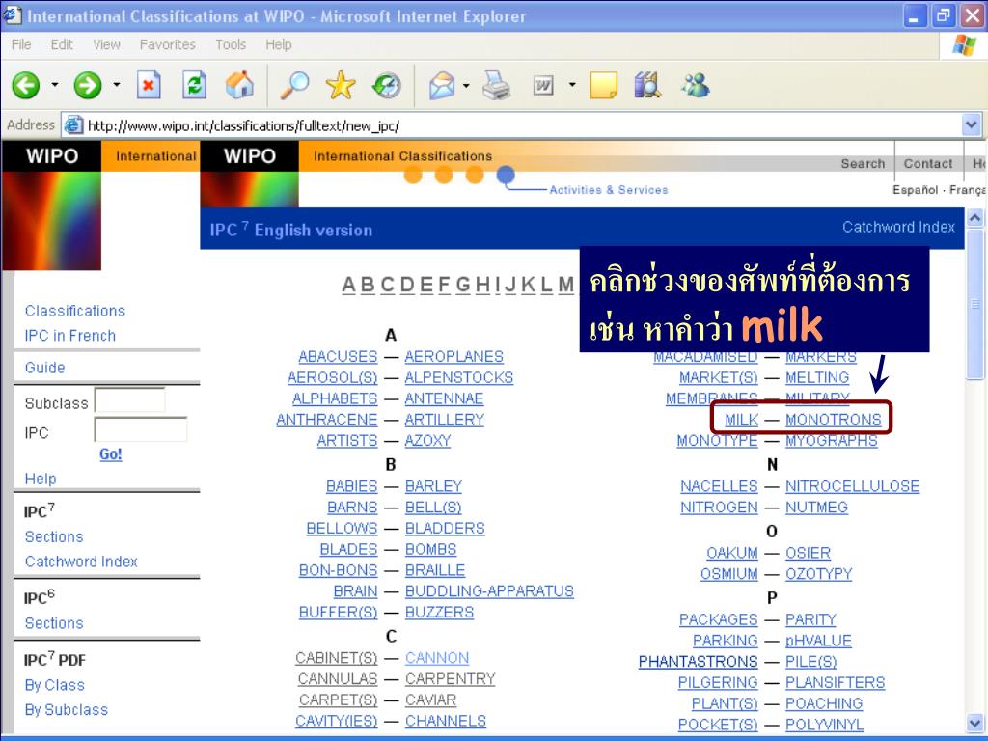Image resolution: width=988 pixels, height=741 pixels.
Task: Click the Edit with Word icon
Action: tap(543, 85)
